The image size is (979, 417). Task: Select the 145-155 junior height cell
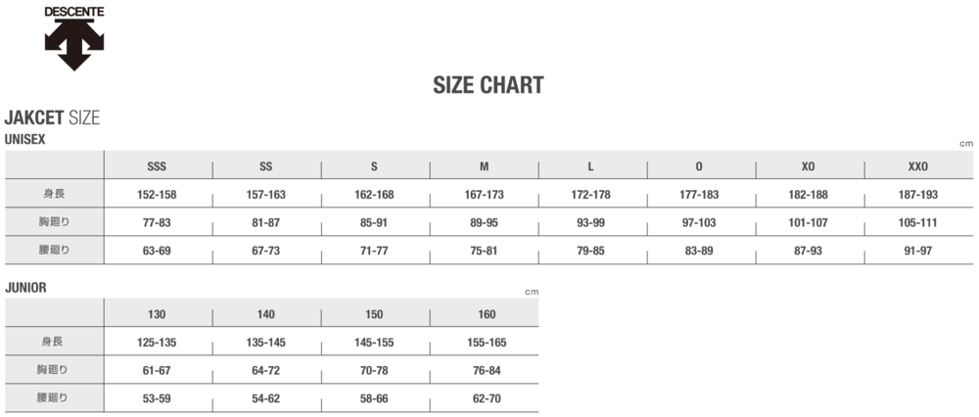[375, 343]
